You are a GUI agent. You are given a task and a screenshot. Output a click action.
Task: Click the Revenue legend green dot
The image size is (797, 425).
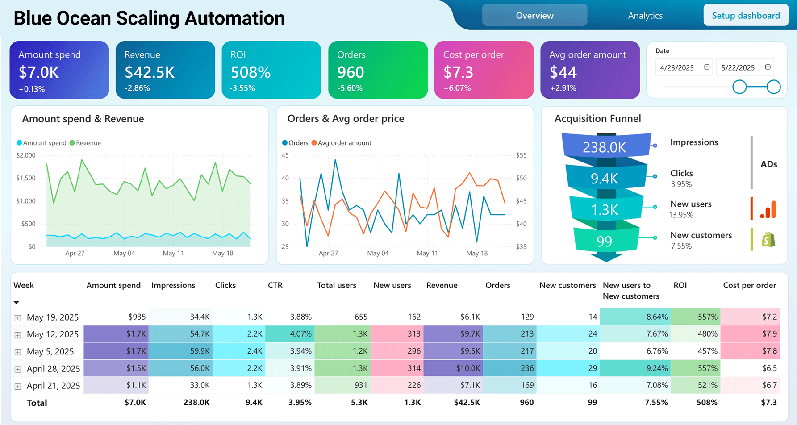[72, 143]
